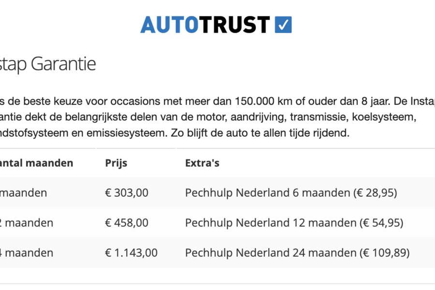Viewport: 435px width, 290px height.
Task: Select Pechhulp Nederland 12 maanden extra
Action: (294, 222)
